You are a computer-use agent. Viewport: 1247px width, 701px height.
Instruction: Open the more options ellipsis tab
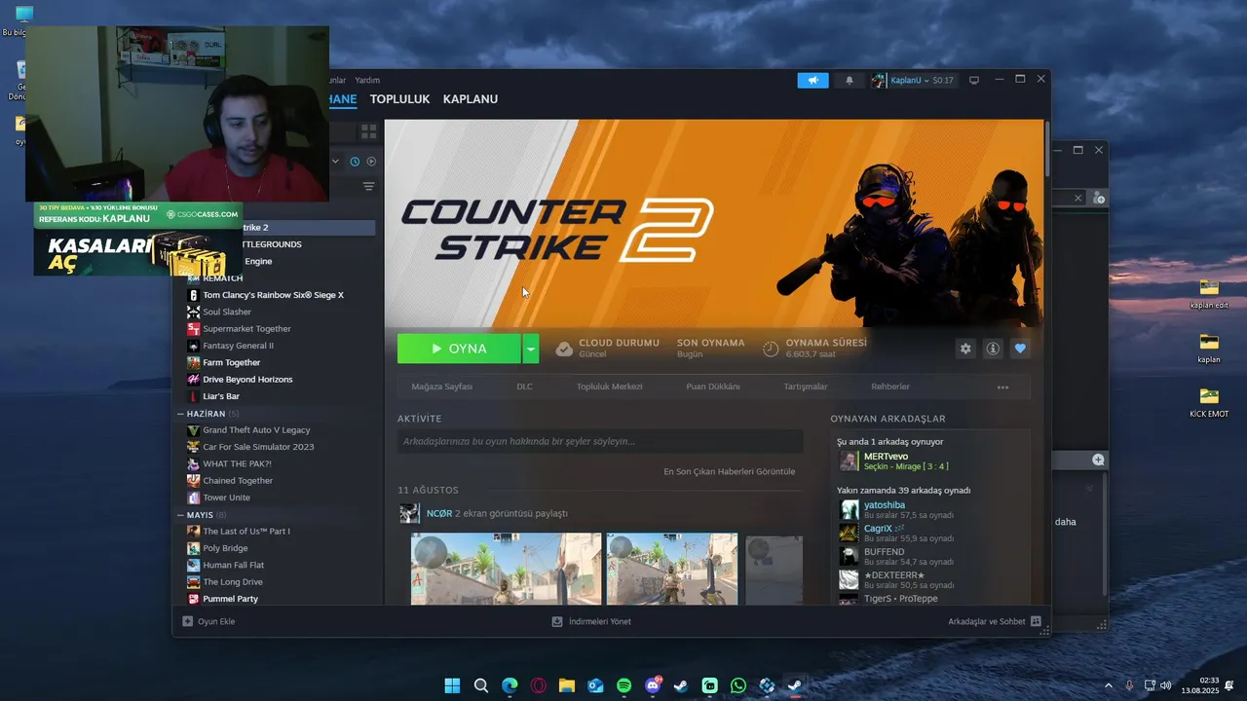point(1002,387)
